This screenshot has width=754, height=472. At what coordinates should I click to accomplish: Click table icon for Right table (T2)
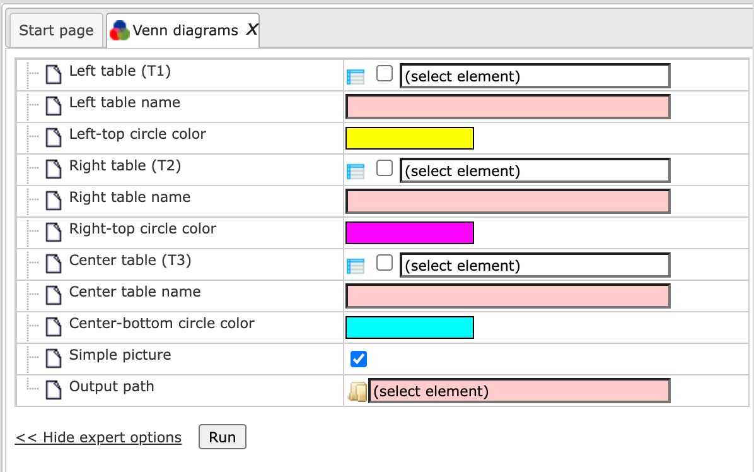pos(356,171)
